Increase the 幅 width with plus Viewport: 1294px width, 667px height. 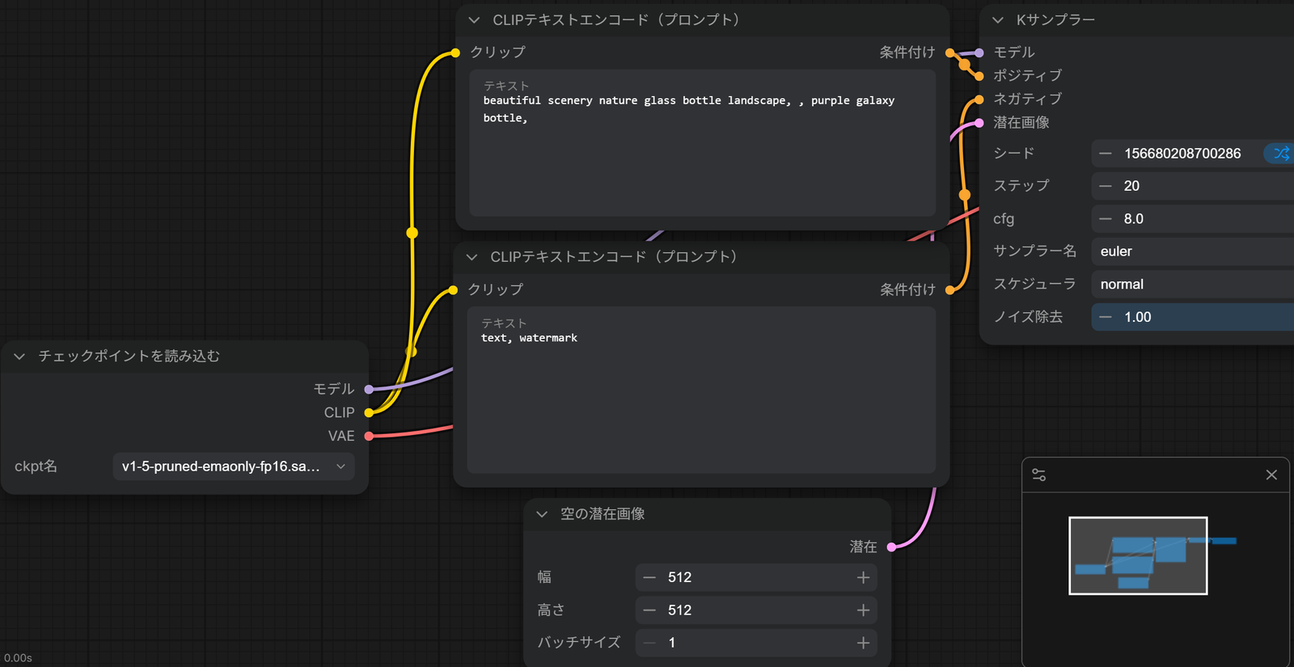(x=863, y=577)
